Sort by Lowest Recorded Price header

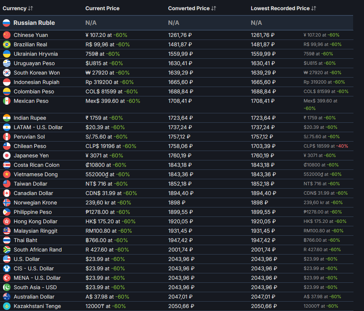pyautogui.click(x=284, y=8)
